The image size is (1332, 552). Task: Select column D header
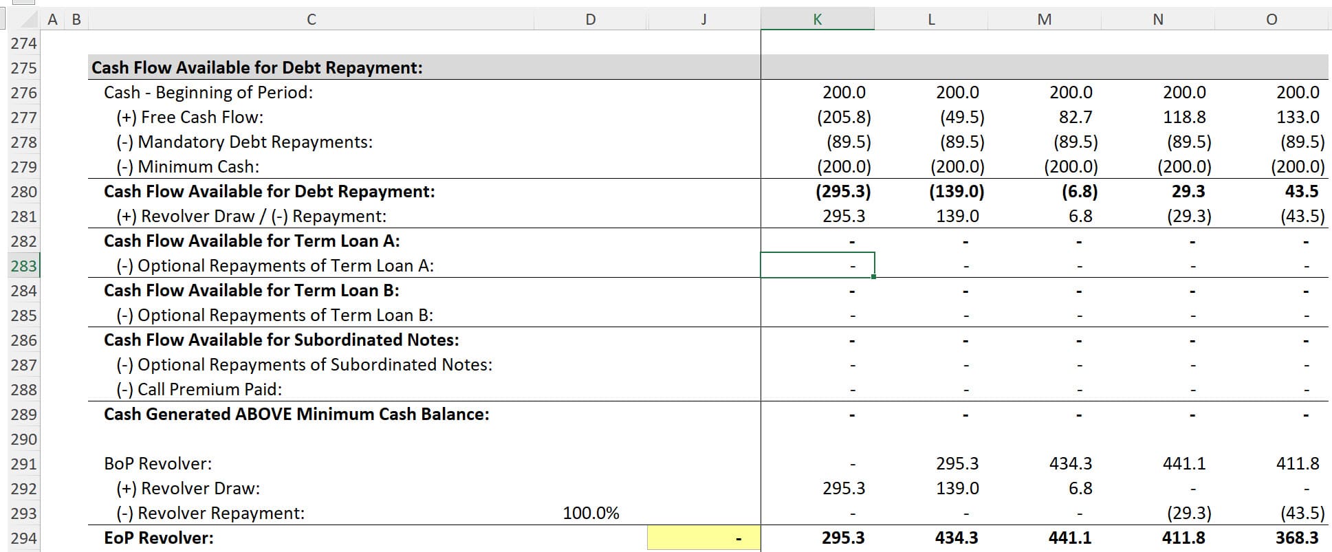click(x=591, y=19)
